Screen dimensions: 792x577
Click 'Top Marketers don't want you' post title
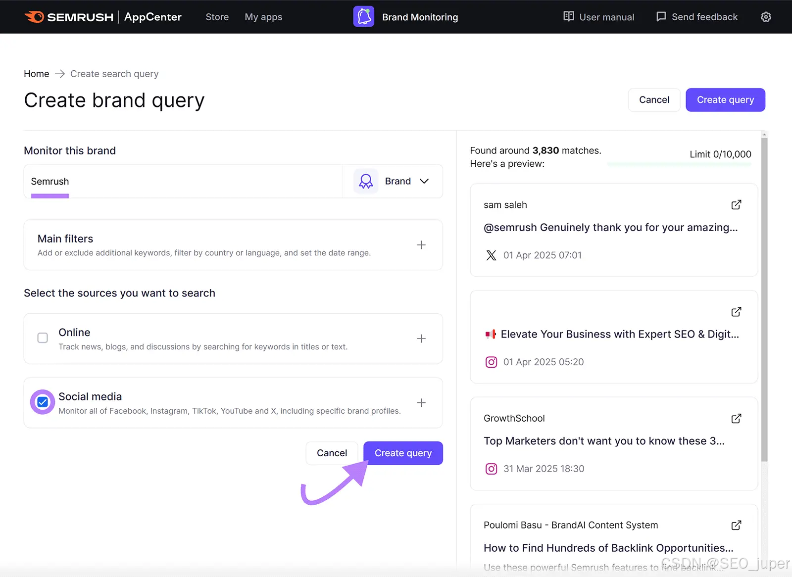coord(604,441)
